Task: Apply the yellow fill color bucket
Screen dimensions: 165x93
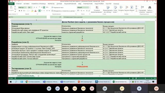Action: click(x=32, y=11)
